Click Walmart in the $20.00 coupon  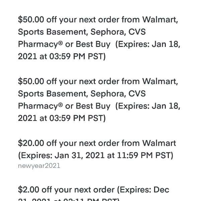159,143
